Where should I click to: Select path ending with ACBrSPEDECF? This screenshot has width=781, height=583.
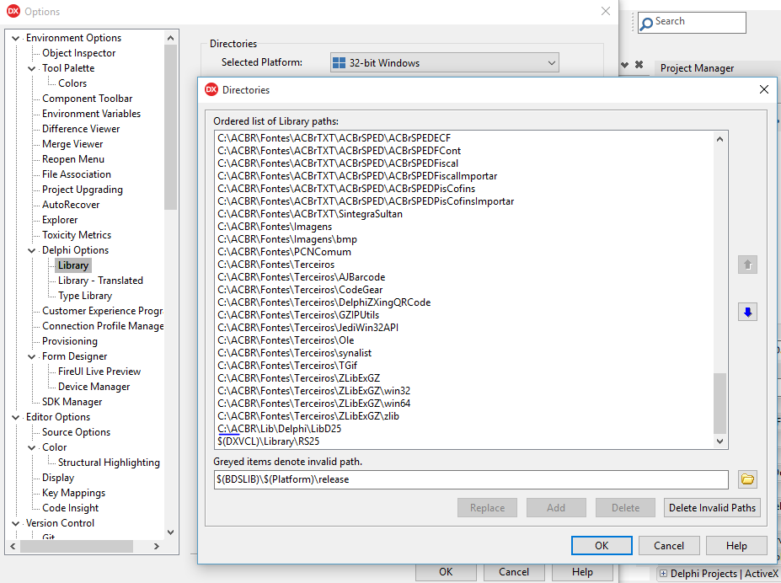tap(334, 138)
